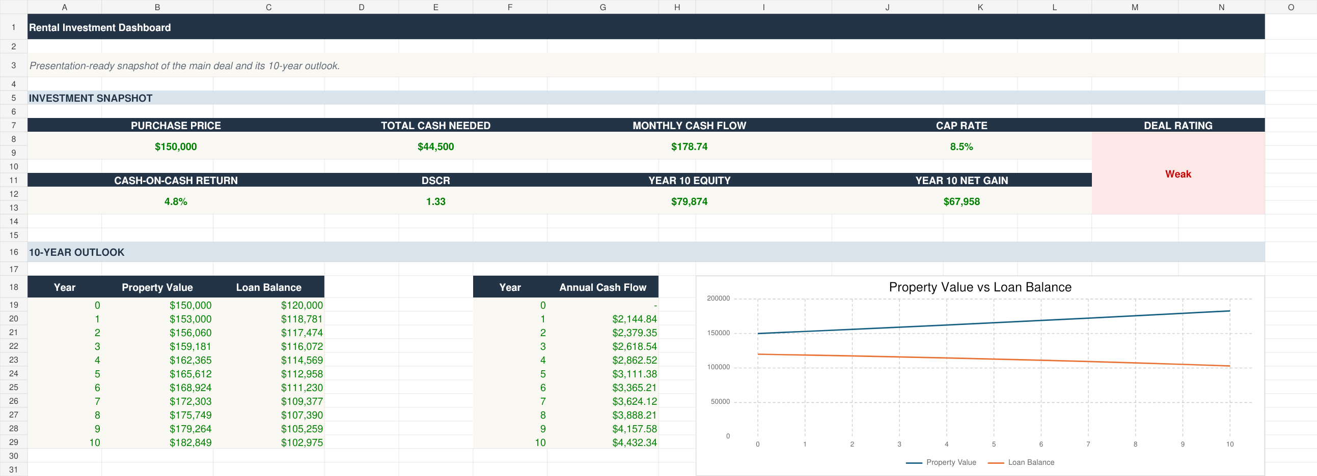Select the $120,000 loan balance cell
The height and width of the screenshot is (476, 1317).
click(x=268, y=305)
